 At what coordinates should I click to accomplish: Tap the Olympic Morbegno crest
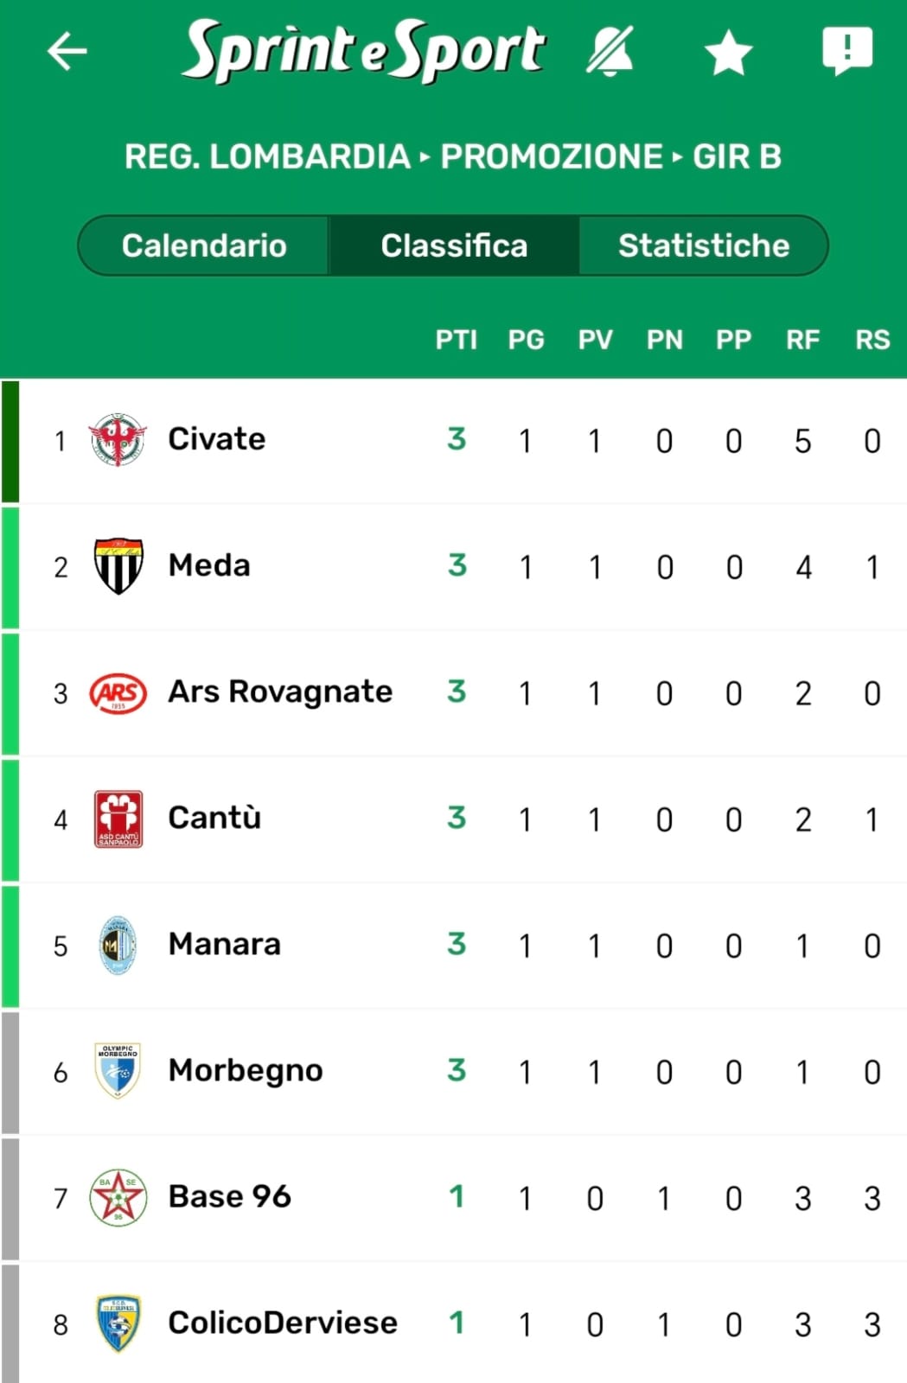(118, 1071)
